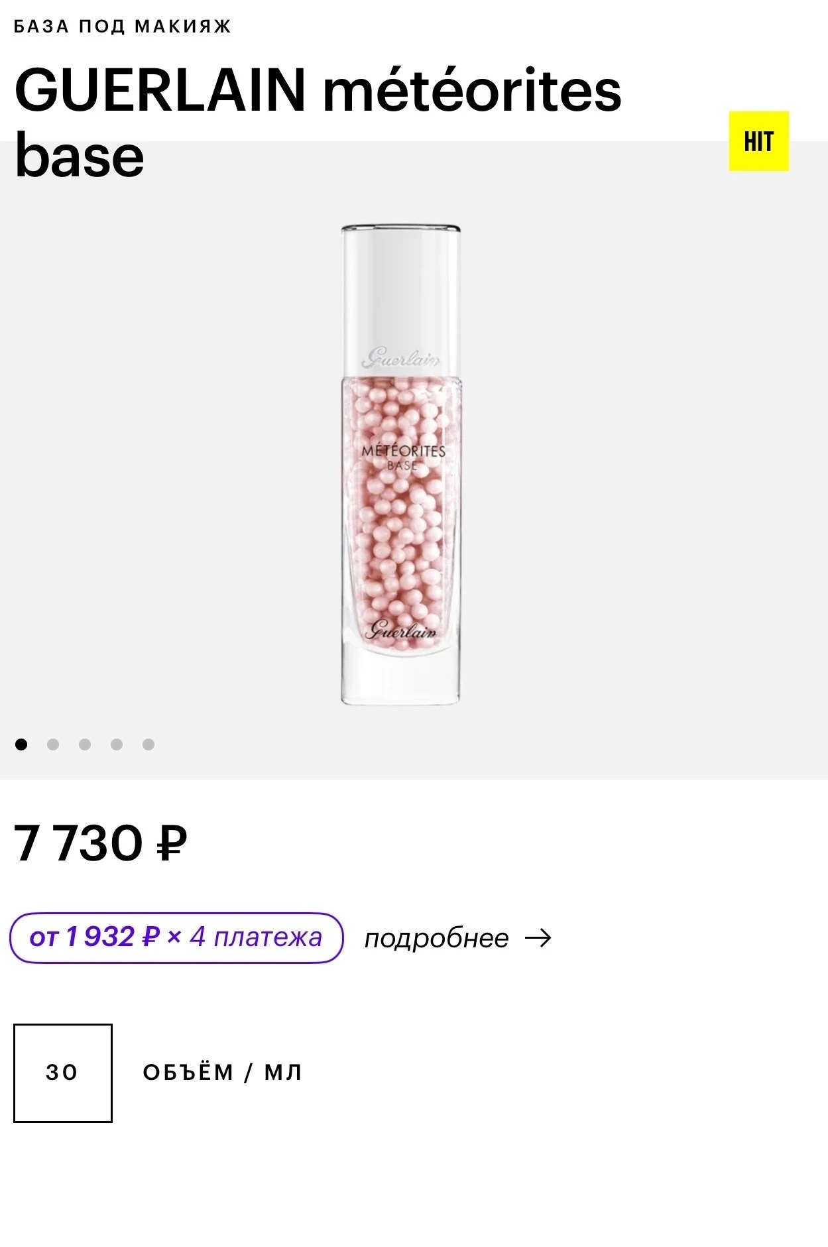Tap the 4 платежа installment pill
This screenshot has height=1247, width=828.
[176, 937]
